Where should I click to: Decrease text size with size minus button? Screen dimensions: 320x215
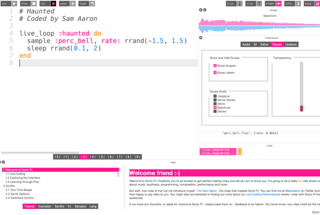pyautogui.click(x=234, y=4)
